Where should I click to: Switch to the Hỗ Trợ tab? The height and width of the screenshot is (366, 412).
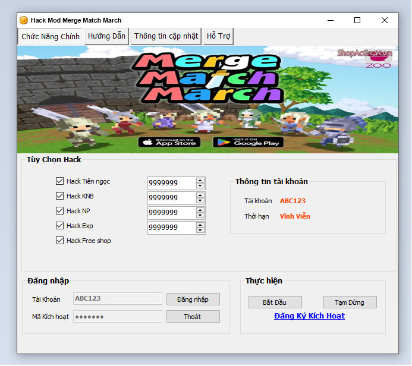click(x=218, y=36)
